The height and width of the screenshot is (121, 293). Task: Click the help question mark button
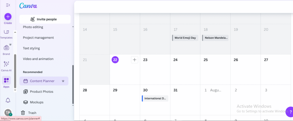tap(290, 112)
